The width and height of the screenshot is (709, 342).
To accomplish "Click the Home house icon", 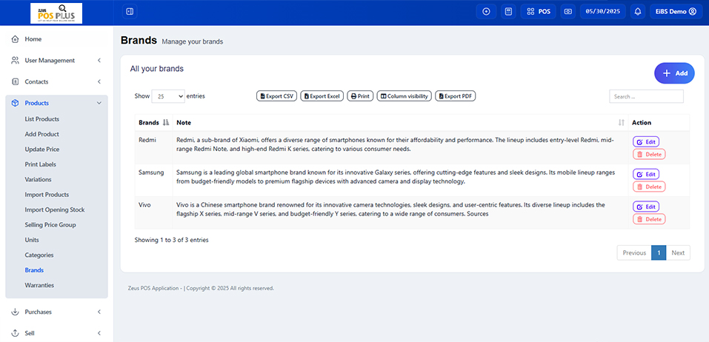I will pos(15,39).
